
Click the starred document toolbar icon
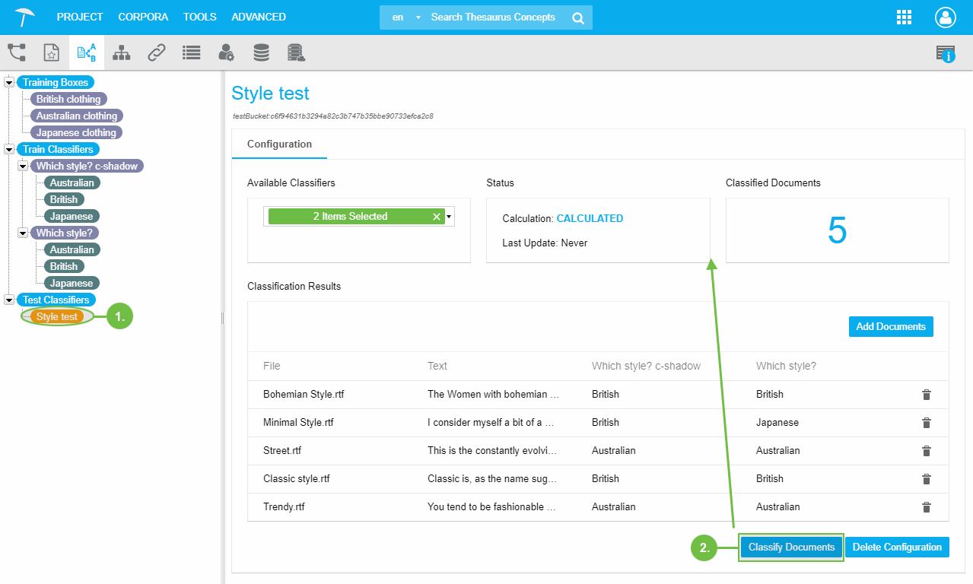point(51,52)
